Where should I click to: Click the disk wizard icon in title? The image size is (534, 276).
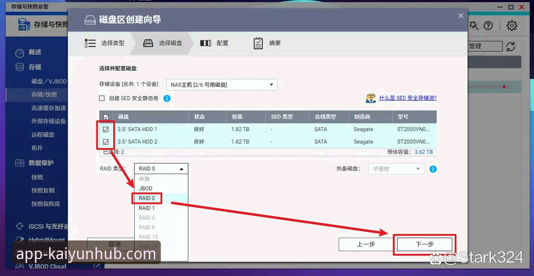(x=90, y=20)
